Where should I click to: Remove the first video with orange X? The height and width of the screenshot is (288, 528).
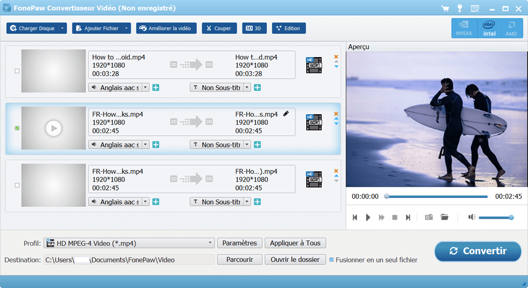[336, 57]
